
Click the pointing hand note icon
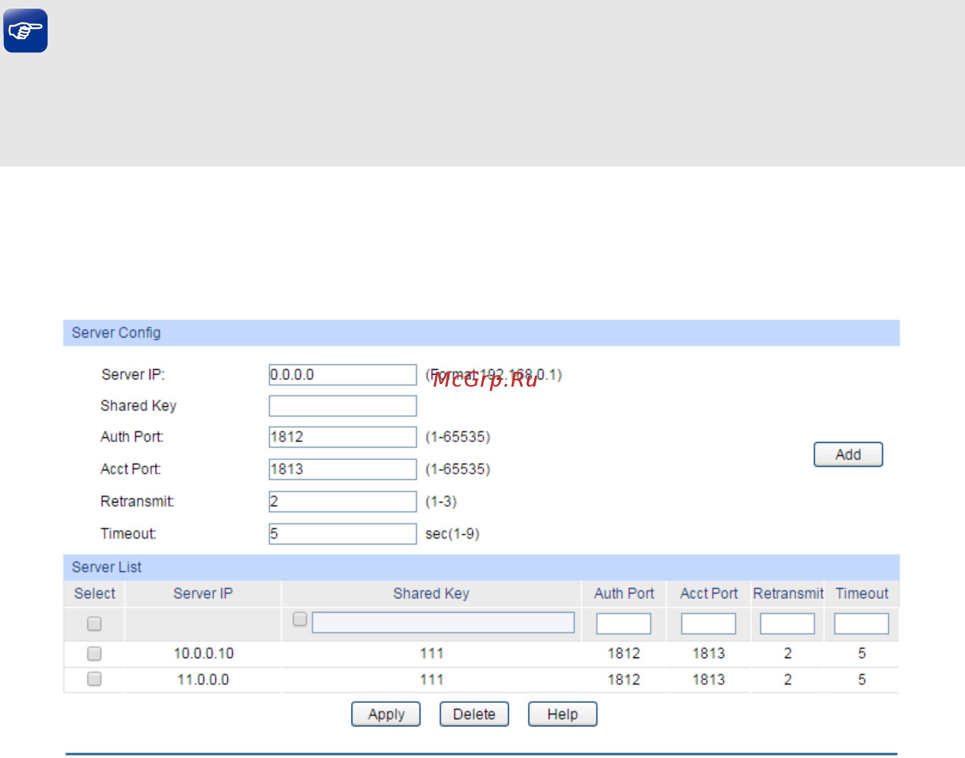tap(25, 31)
